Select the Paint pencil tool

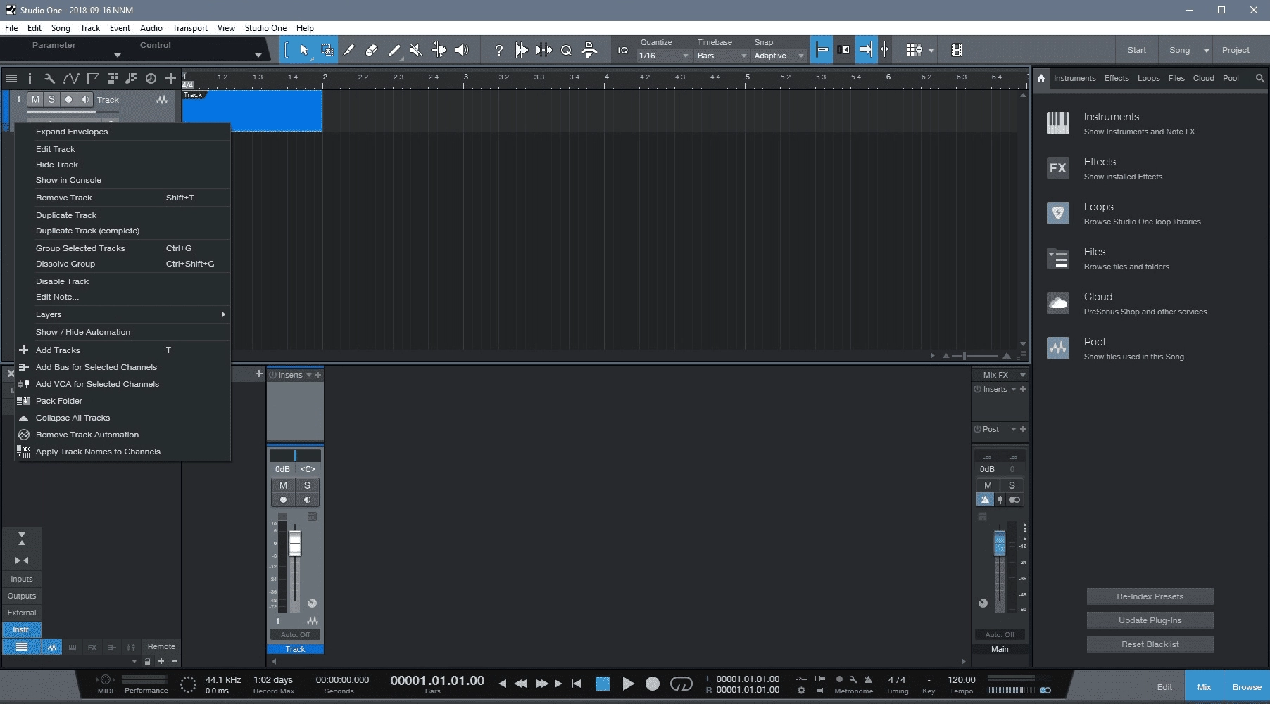click(x=394, y=50)
